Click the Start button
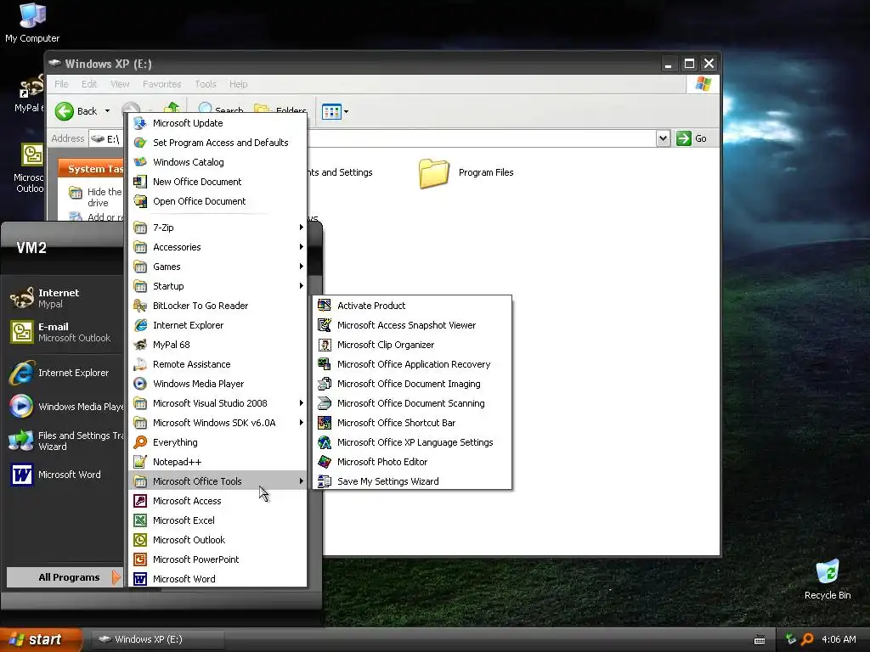Viewport: 870px width, 652px height. click(x=41, y=639)
